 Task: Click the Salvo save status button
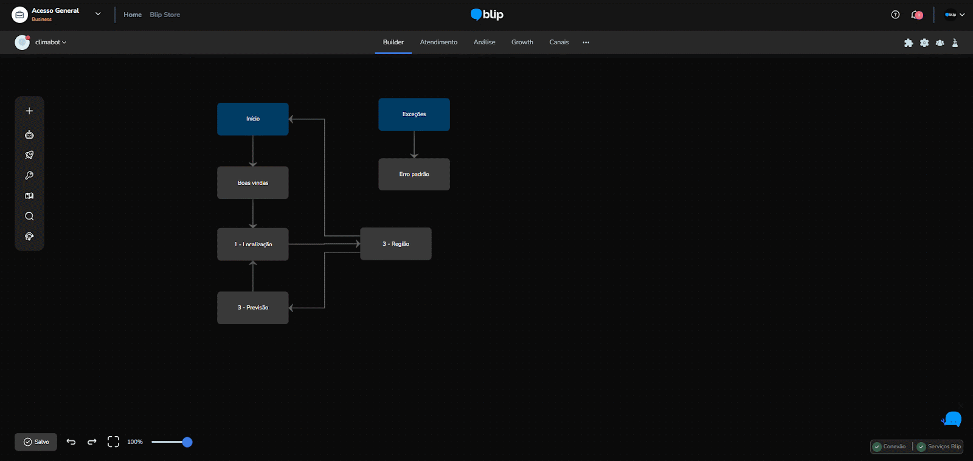[36, 442]
